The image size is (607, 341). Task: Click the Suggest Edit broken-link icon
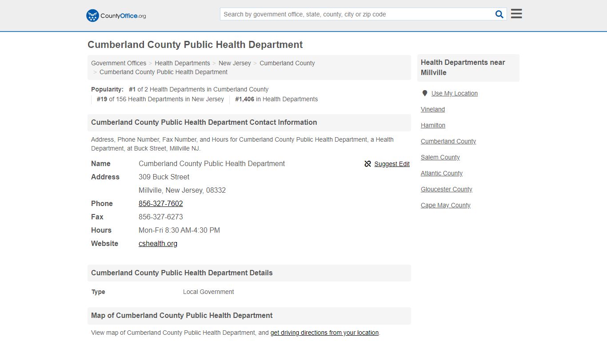coord(367,164)
